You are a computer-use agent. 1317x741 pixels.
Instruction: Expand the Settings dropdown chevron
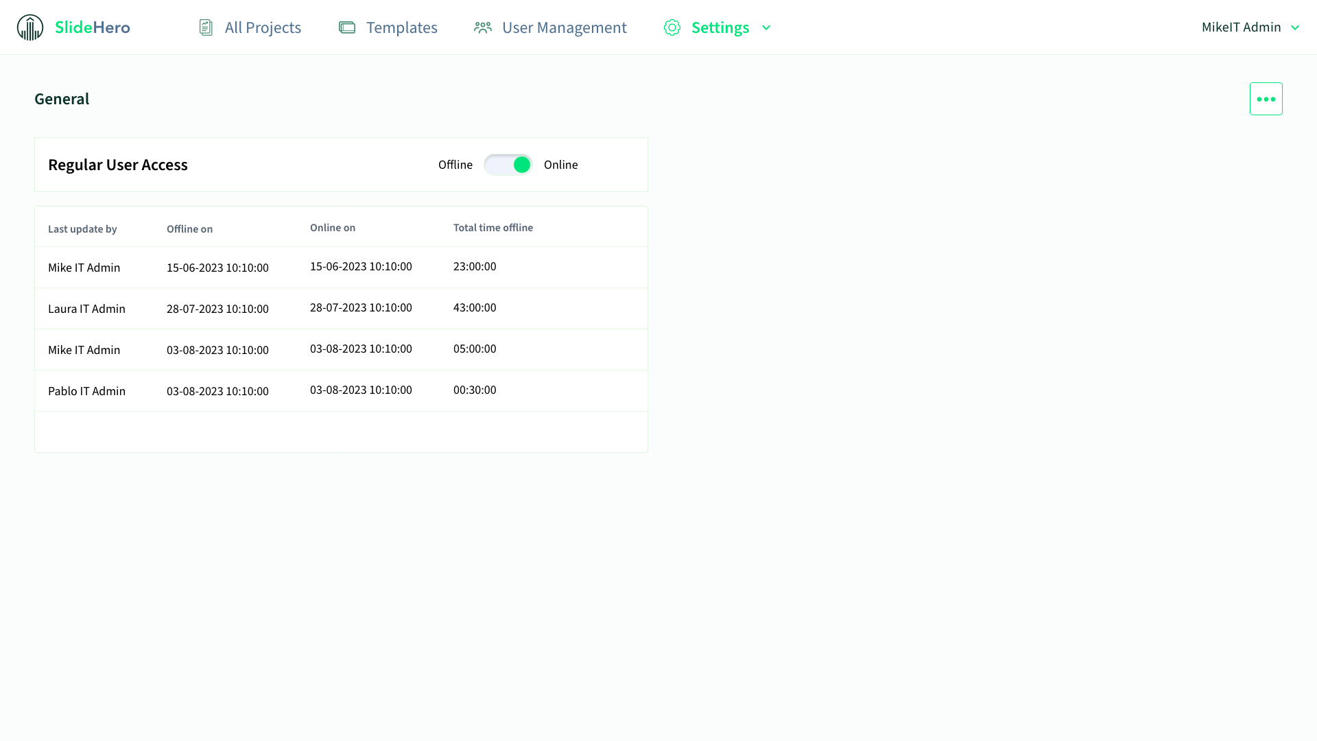(x=766, y=27)
